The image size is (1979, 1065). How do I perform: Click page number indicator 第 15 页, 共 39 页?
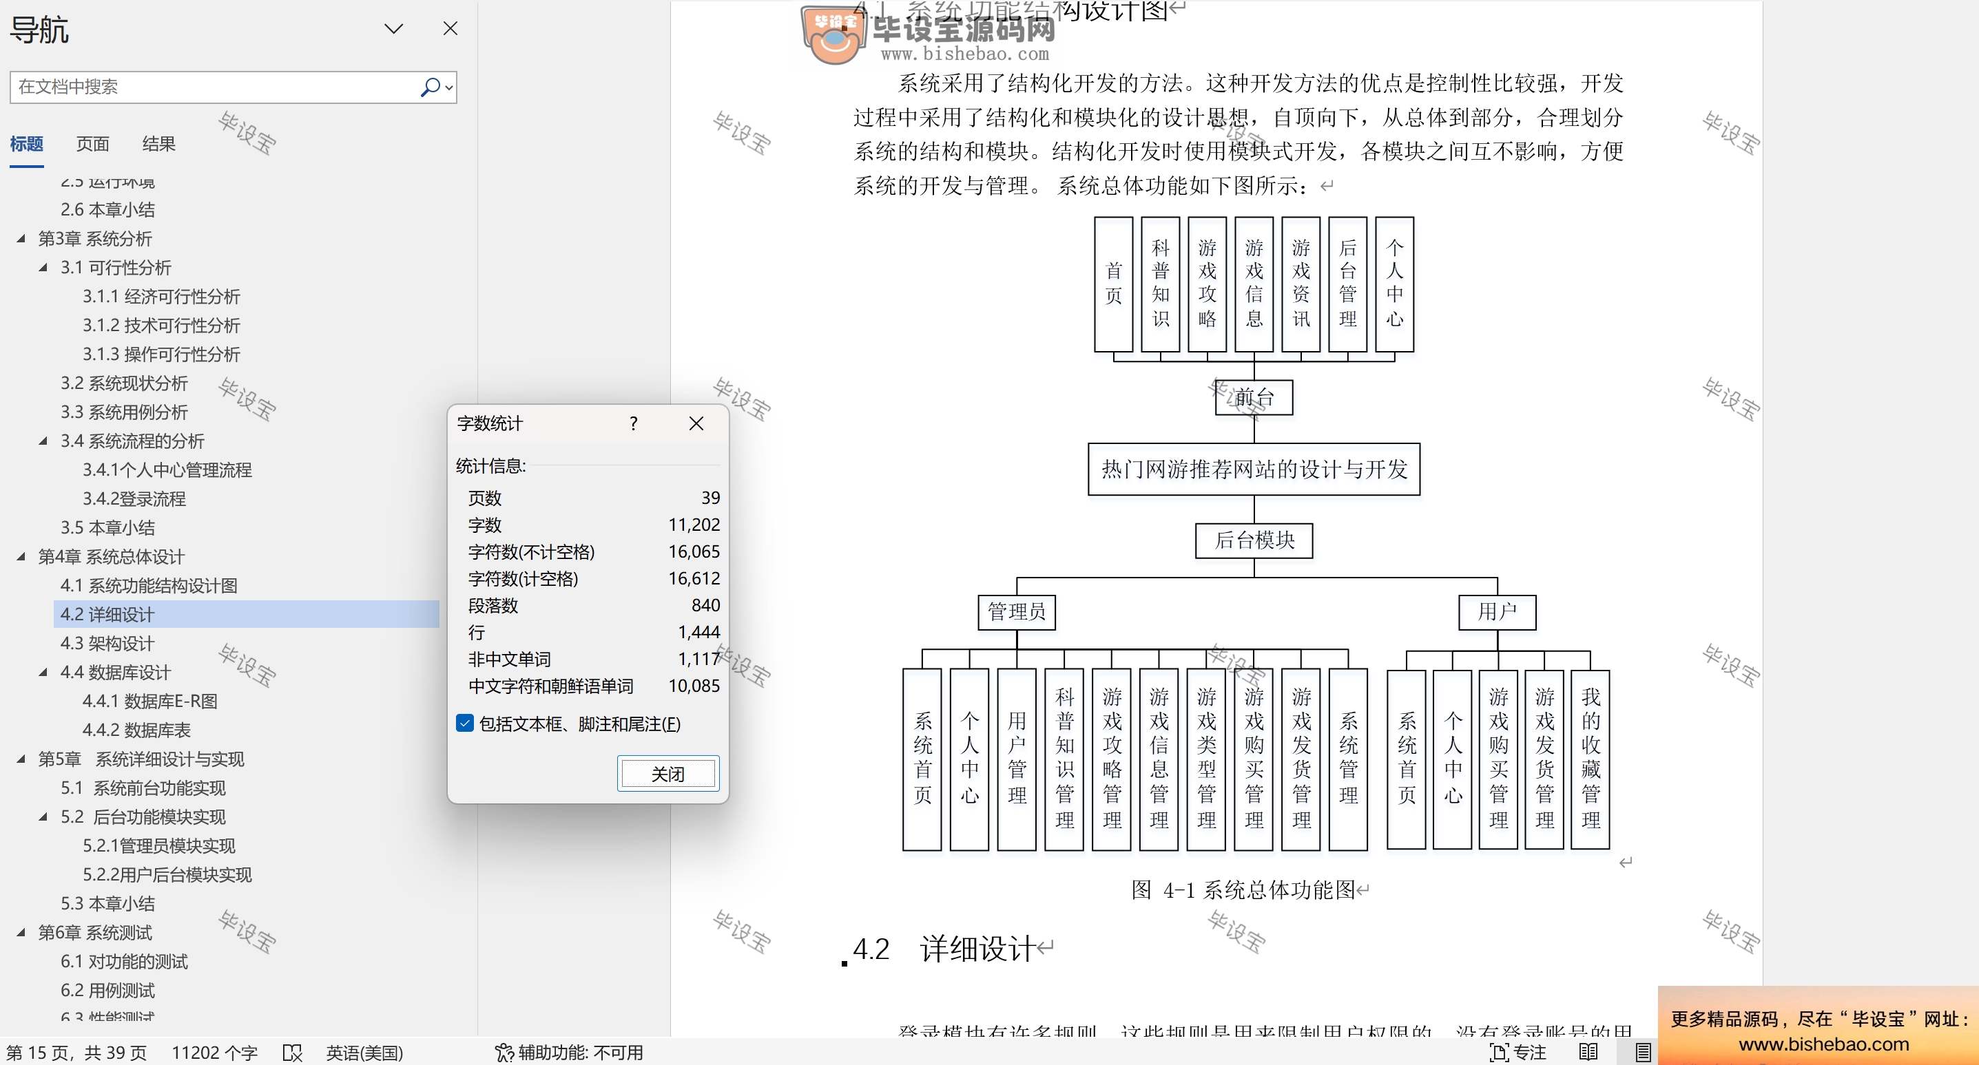coord(76,1053)
